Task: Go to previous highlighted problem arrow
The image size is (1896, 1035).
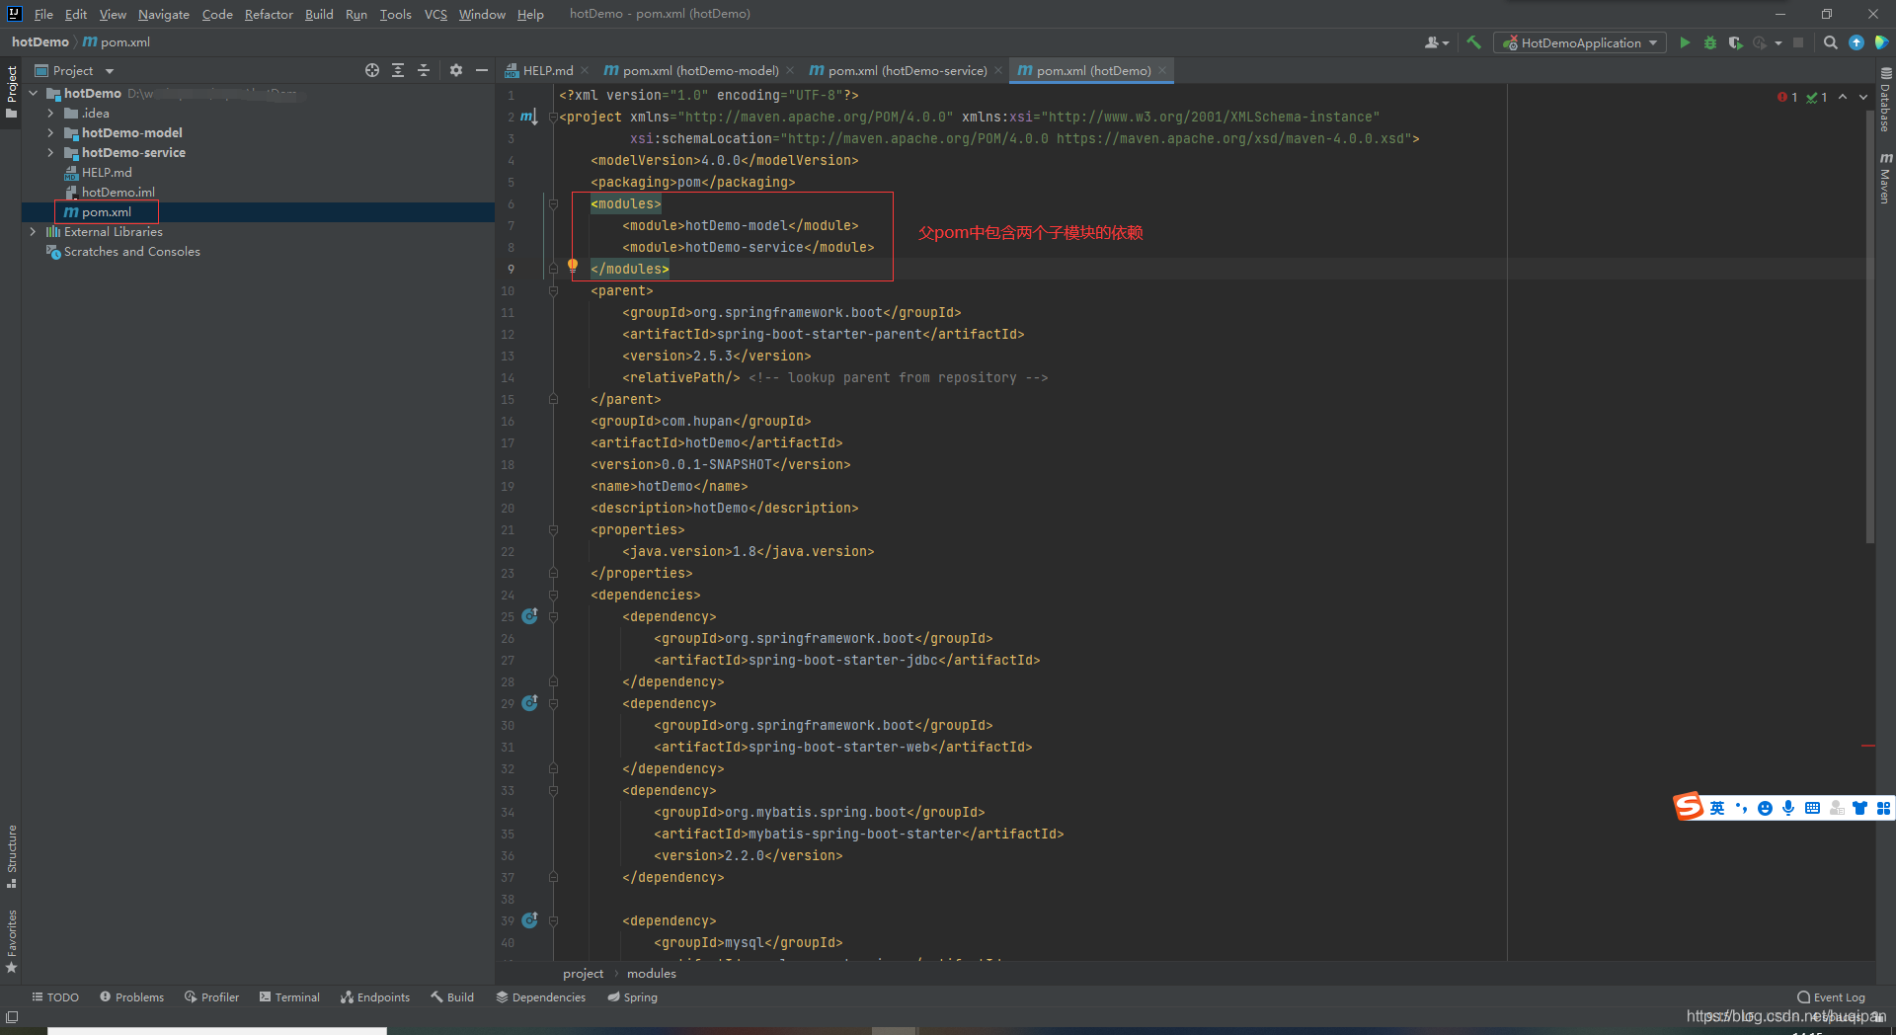Action: [1843, 97]
